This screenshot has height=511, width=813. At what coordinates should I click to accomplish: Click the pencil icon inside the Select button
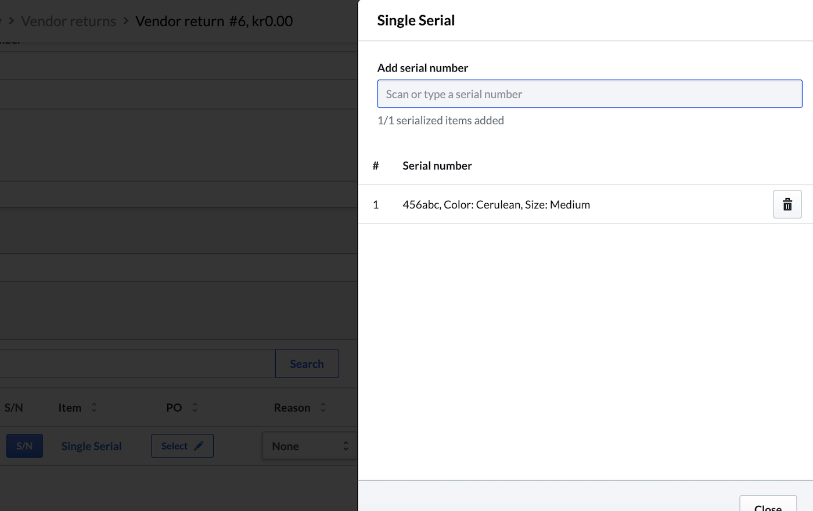(x=197, y=445)
